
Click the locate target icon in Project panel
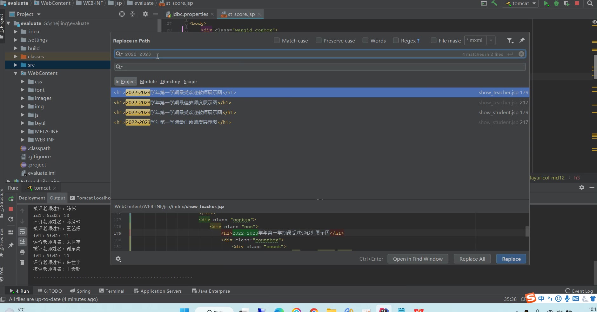pos(122,14)
